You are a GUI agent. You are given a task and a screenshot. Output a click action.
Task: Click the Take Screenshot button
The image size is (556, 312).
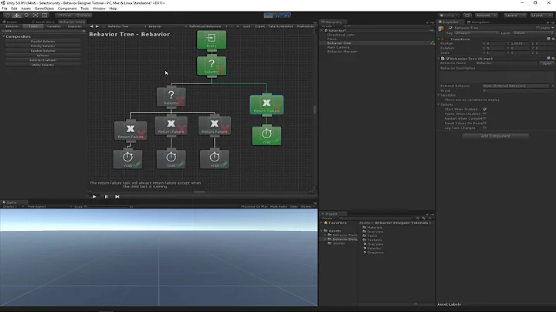[x=280, y=26]
